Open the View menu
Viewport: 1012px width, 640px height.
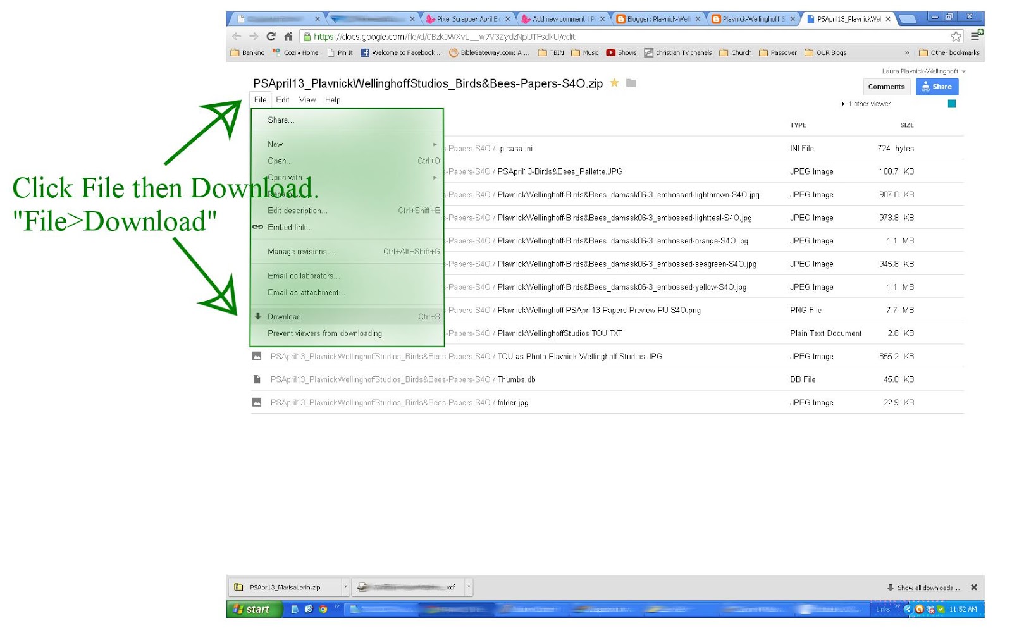tap(307, 99)
